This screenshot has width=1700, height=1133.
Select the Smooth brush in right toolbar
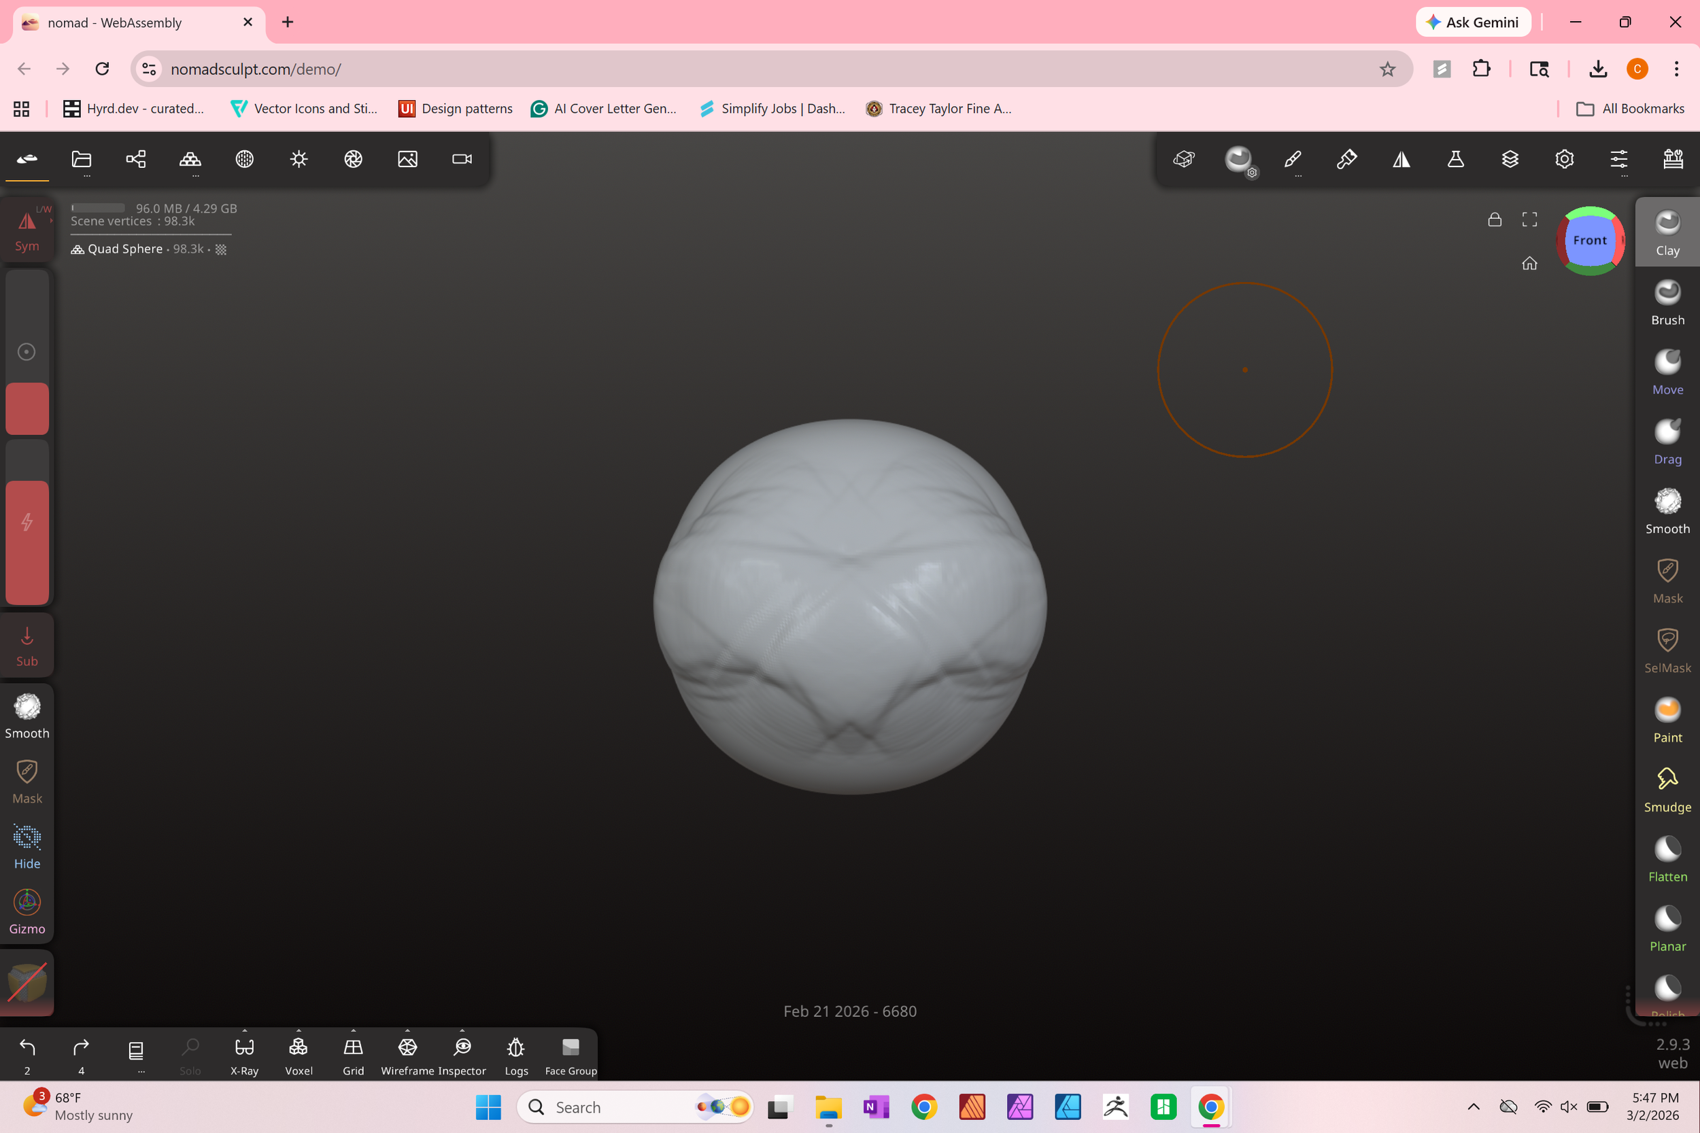pyautogui.click(x=1667, y=510)
